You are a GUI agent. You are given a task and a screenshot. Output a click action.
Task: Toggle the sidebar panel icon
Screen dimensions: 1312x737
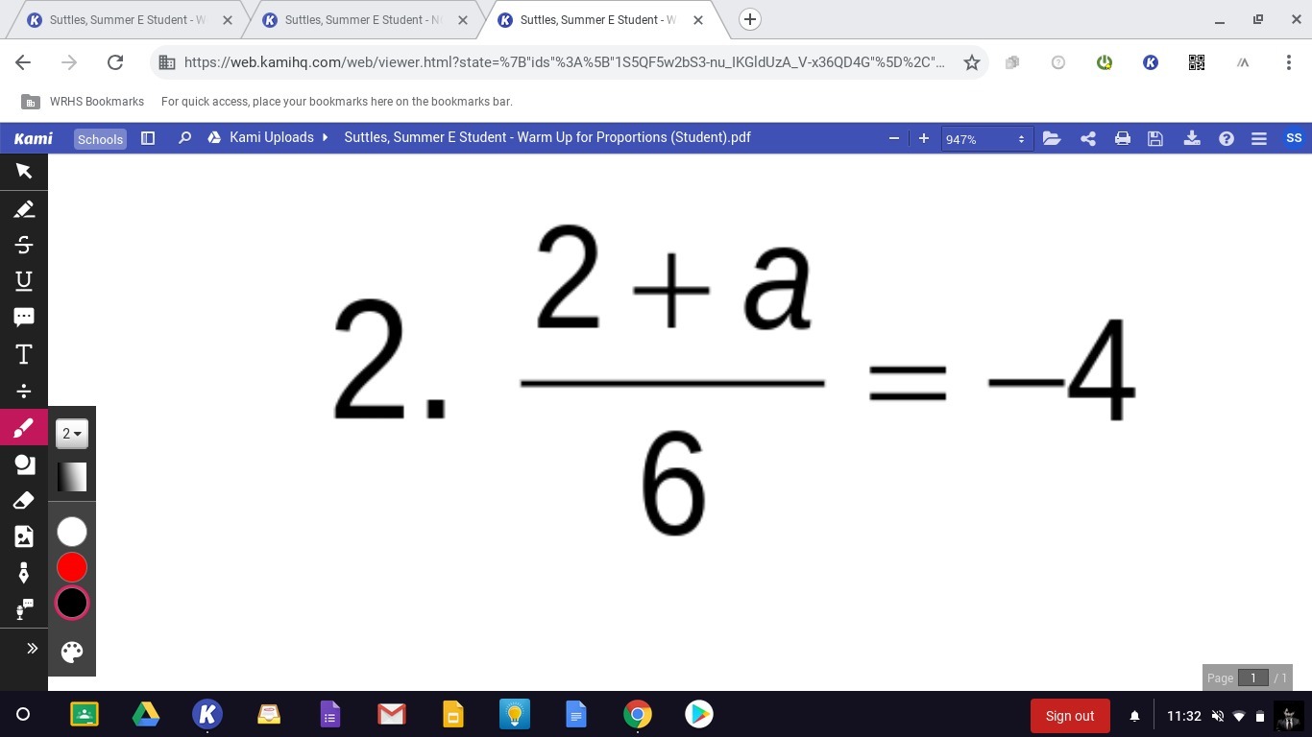click(x=148, y=138)
